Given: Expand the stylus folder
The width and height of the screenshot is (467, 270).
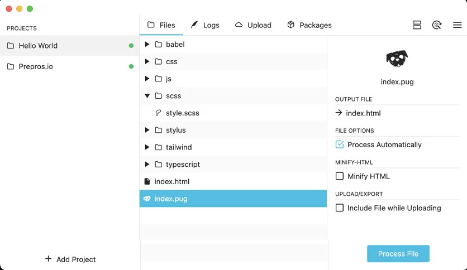Looking at the screenshot, I should [147, 130].
